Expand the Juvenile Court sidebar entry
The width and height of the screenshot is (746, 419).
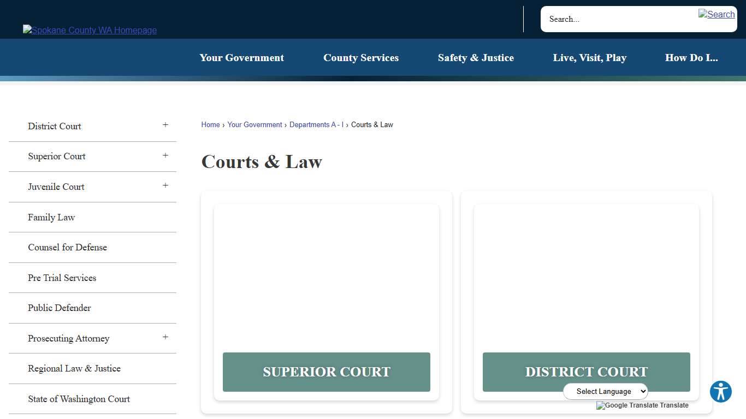click(165, 185)
